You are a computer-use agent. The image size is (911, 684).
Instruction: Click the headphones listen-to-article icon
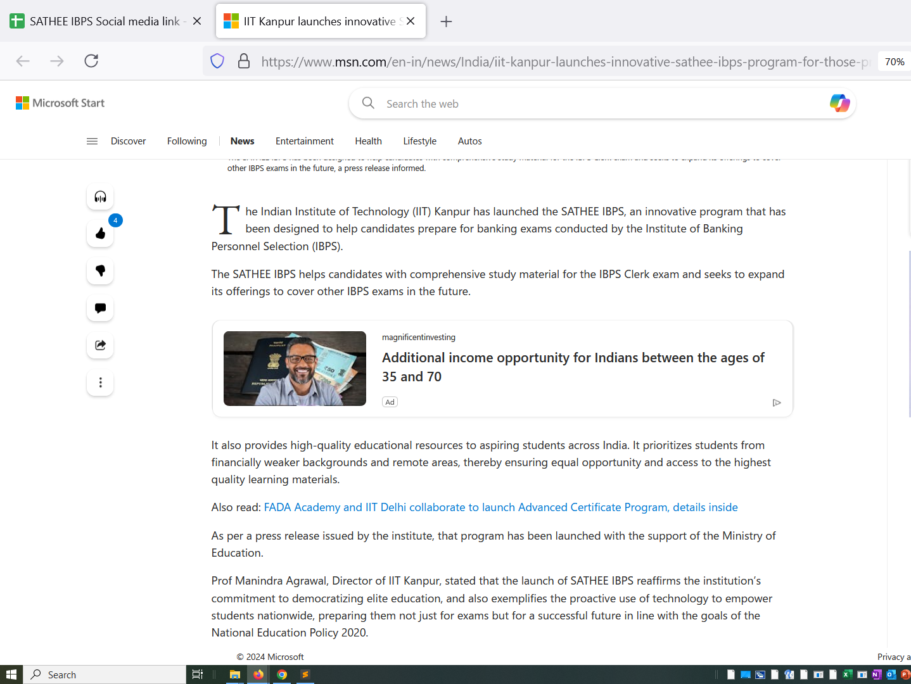[100, 197]
